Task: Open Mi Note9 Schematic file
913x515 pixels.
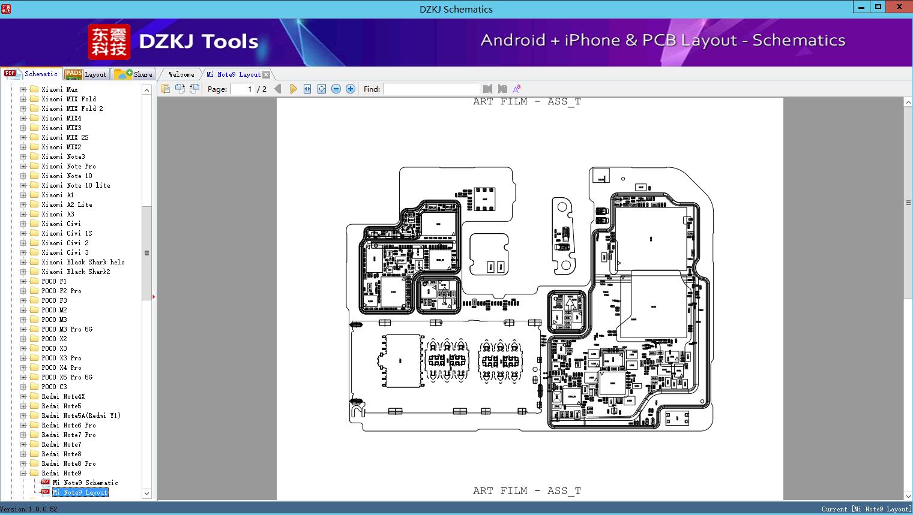Action: (x=85, y=483)
